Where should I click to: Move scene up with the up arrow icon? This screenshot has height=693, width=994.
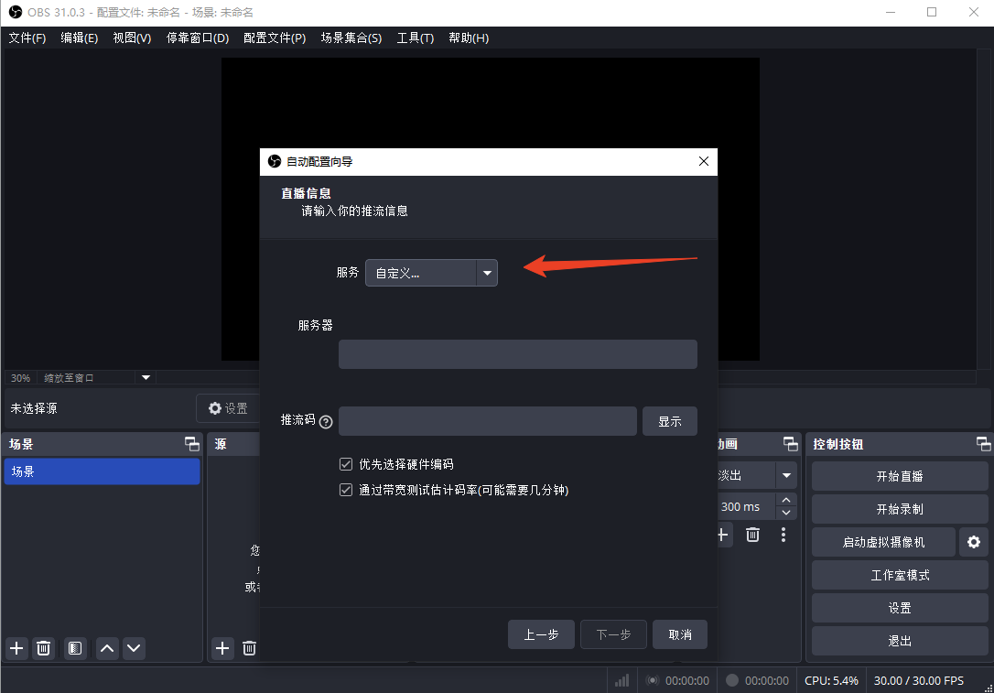[106, 648]
